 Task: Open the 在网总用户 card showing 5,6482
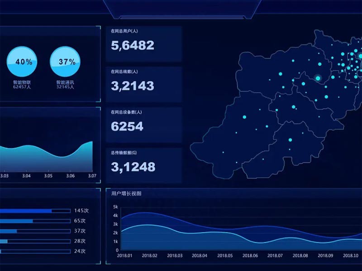tap(144, 43)
